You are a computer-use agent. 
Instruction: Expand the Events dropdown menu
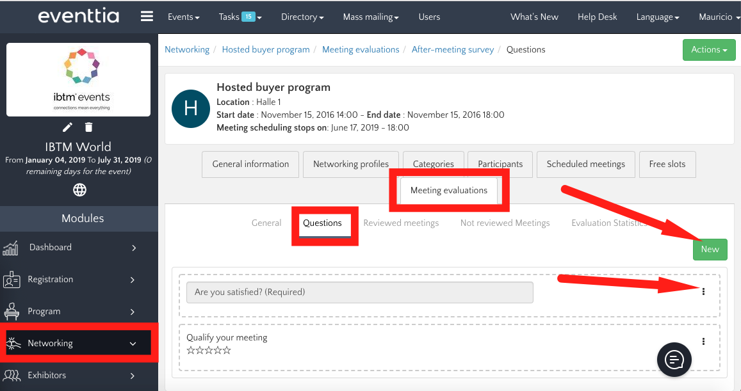pyautogui.click(x=183, y=17)
